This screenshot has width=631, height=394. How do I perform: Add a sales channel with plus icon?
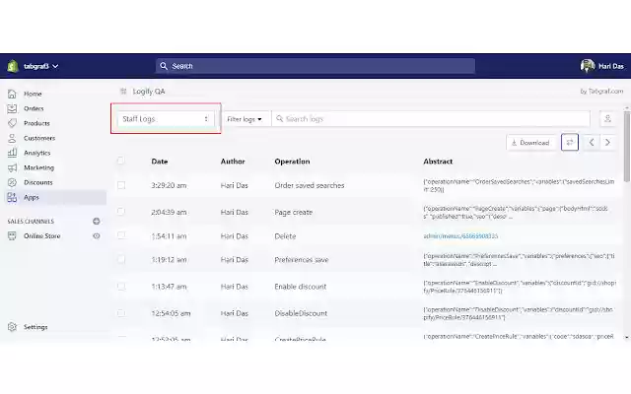click(x=97, y=221)
